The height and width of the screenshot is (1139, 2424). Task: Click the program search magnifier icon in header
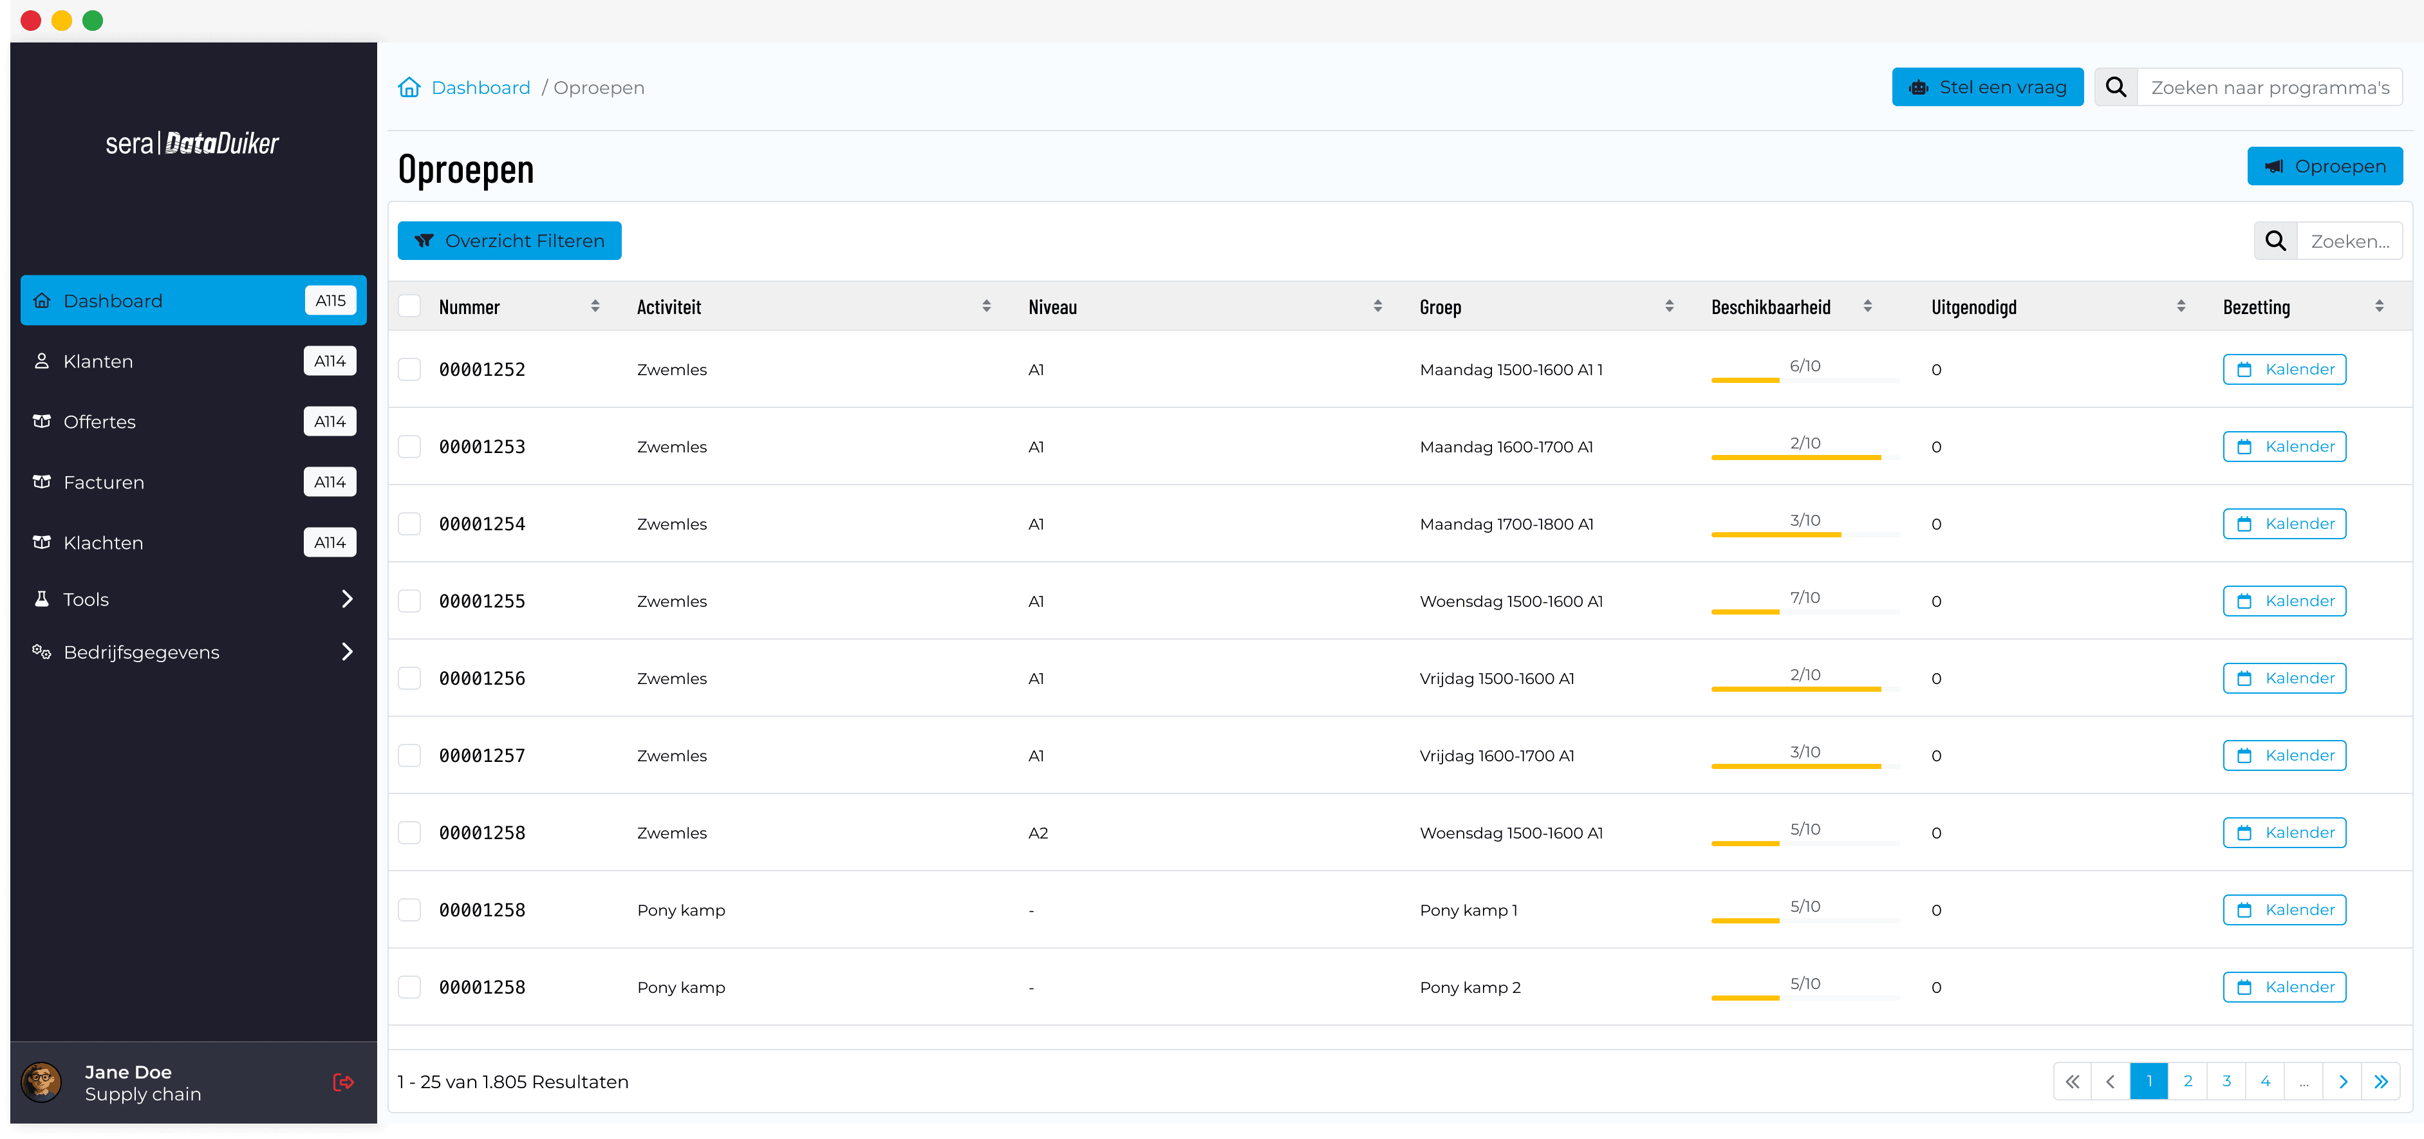point(2116,88)
